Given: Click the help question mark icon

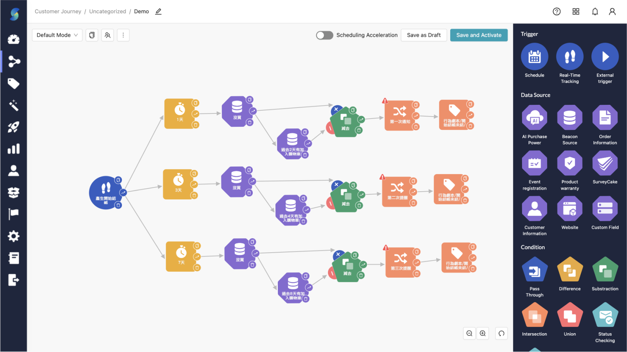Looking at the screenshot, I should [556, 11].
